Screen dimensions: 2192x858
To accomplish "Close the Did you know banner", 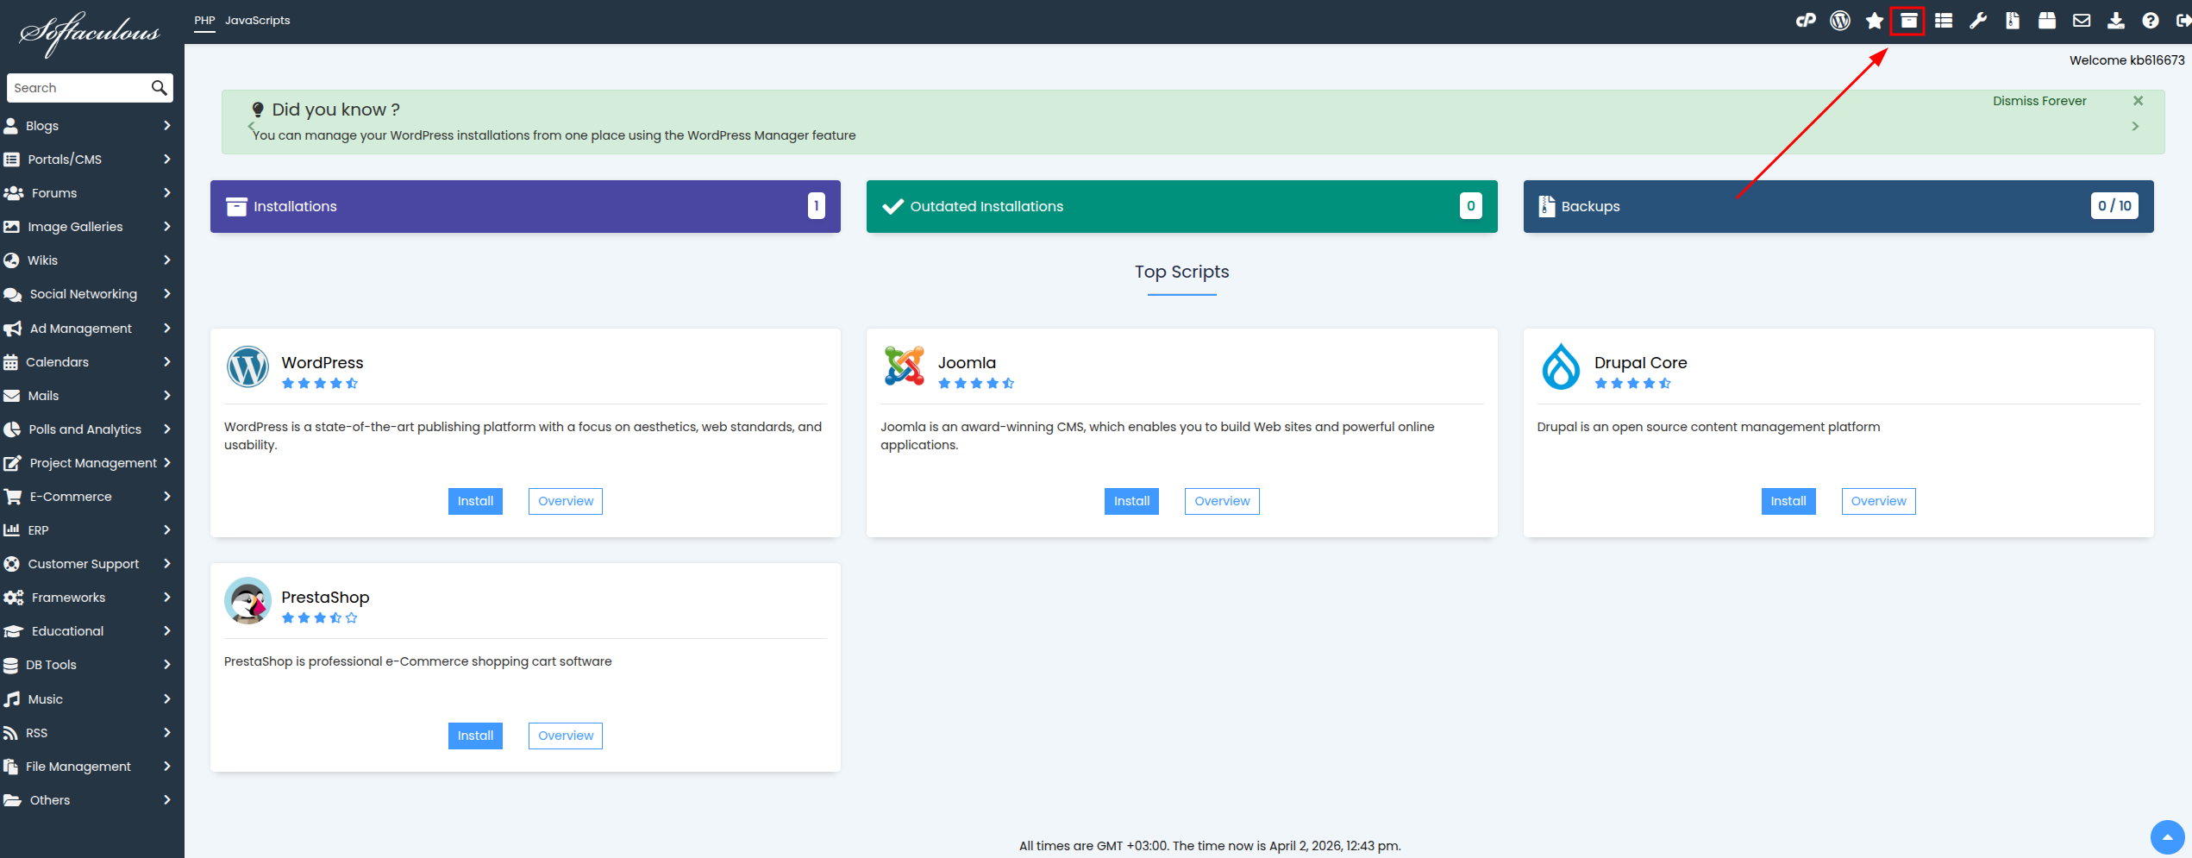I will click(2138, 101).
